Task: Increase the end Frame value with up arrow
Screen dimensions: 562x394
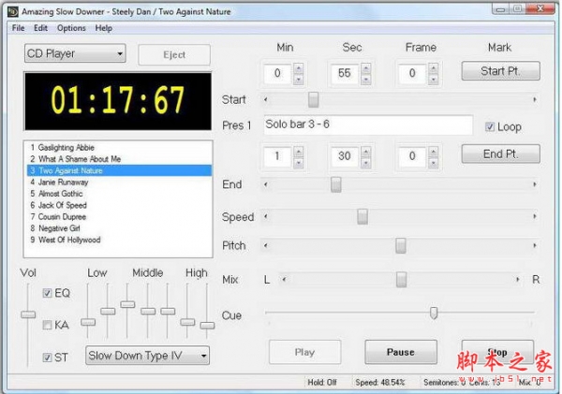Action: (x=434, y=152)
